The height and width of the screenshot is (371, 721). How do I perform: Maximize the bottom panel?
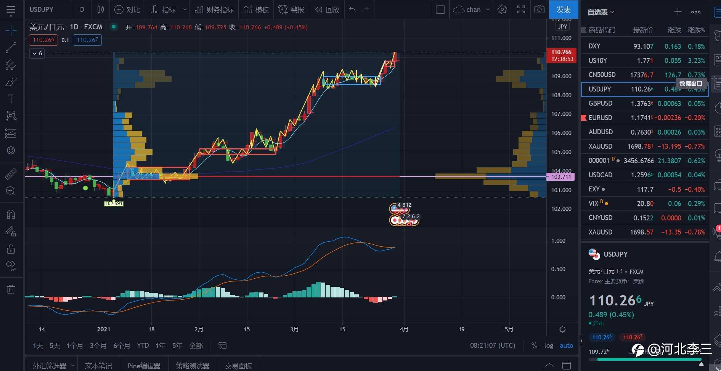pos(567,366)
